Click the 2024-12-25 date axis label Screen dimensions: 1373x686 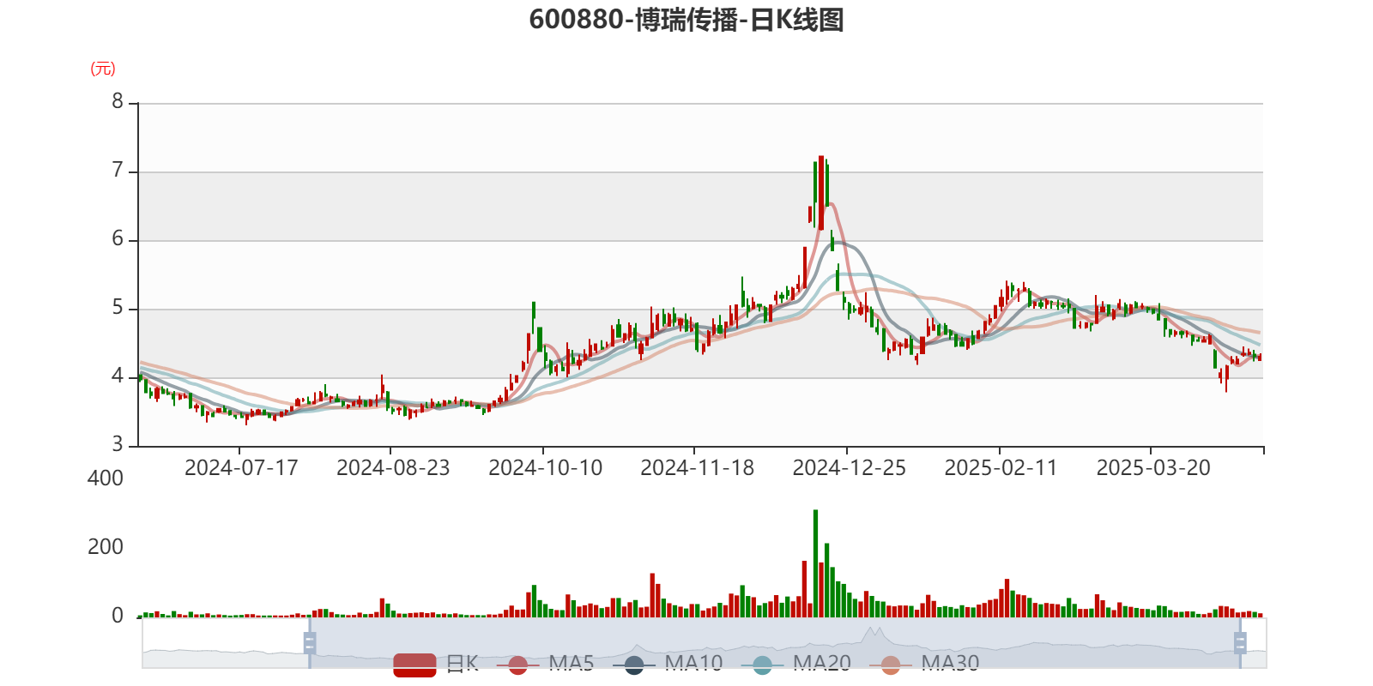pyautogui.click(x=849, y=468)
